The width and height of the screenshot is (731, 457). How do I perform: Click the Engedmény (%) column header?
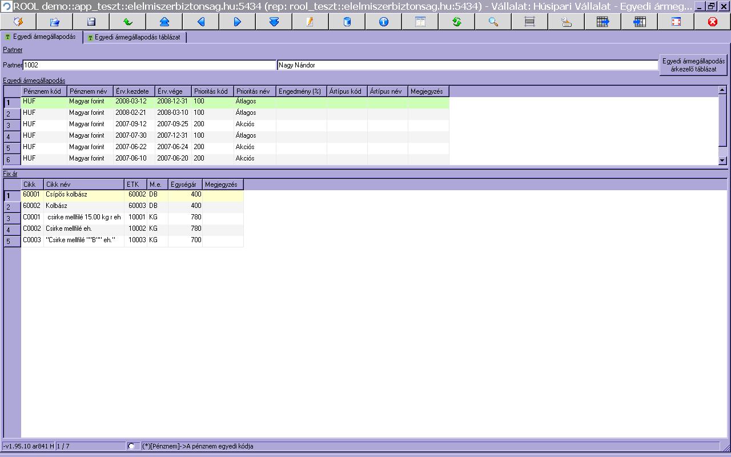pos(302,91)
